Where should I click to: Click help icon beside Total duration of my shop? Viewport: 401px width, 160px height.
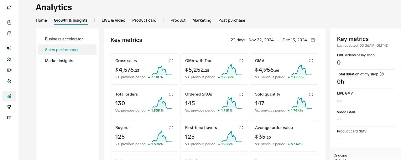pyautogui.click(x=382, y=74)
